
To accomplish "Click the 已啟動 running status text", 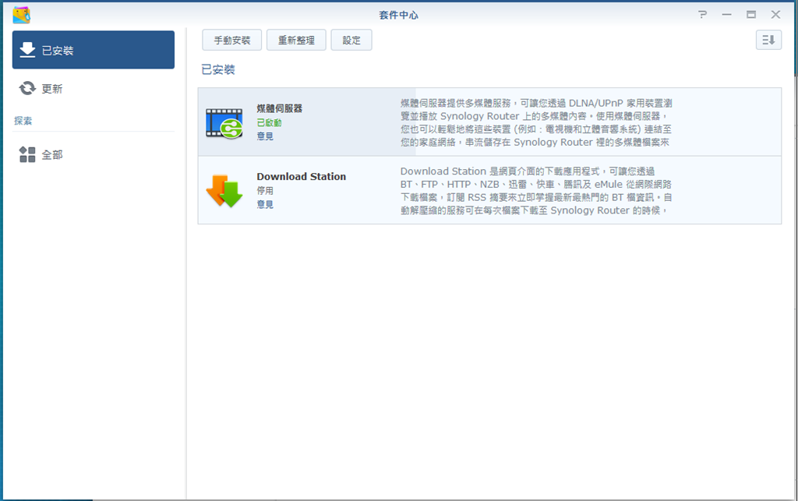I will (269, 122).
